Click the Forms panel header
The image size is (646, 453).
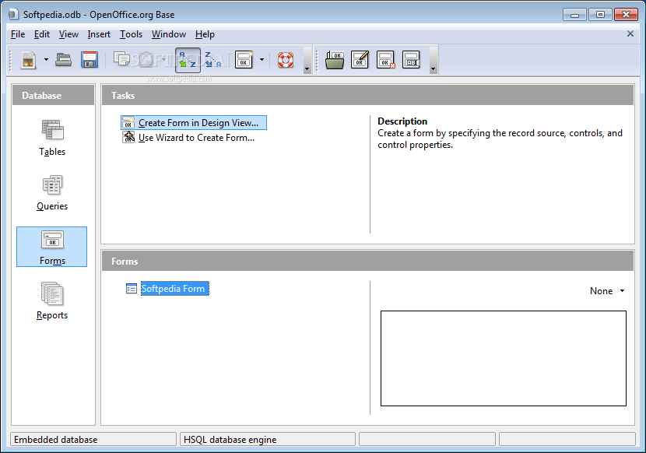tap(367, 261)
